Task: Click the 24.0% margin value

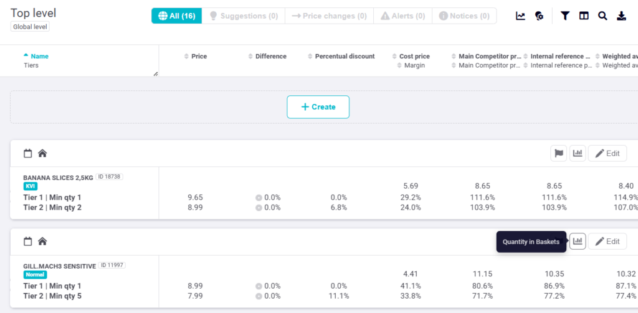Action: tap(411, 208)
